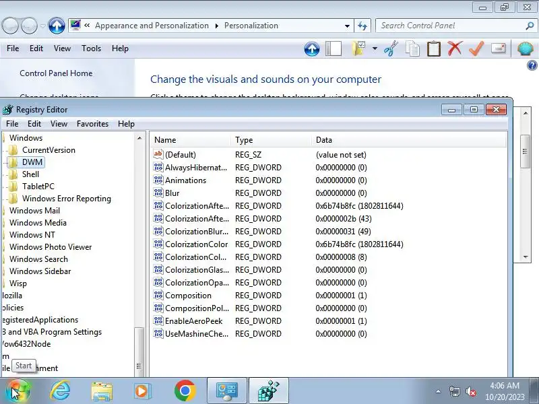Click the mail envelope icon in the toolbar

point(498,48)
